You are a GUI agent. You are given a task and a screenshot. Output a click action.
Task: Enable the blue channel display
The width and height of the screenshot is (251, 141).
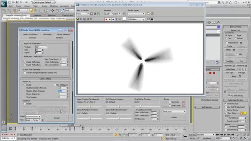[x=113, y=19]
